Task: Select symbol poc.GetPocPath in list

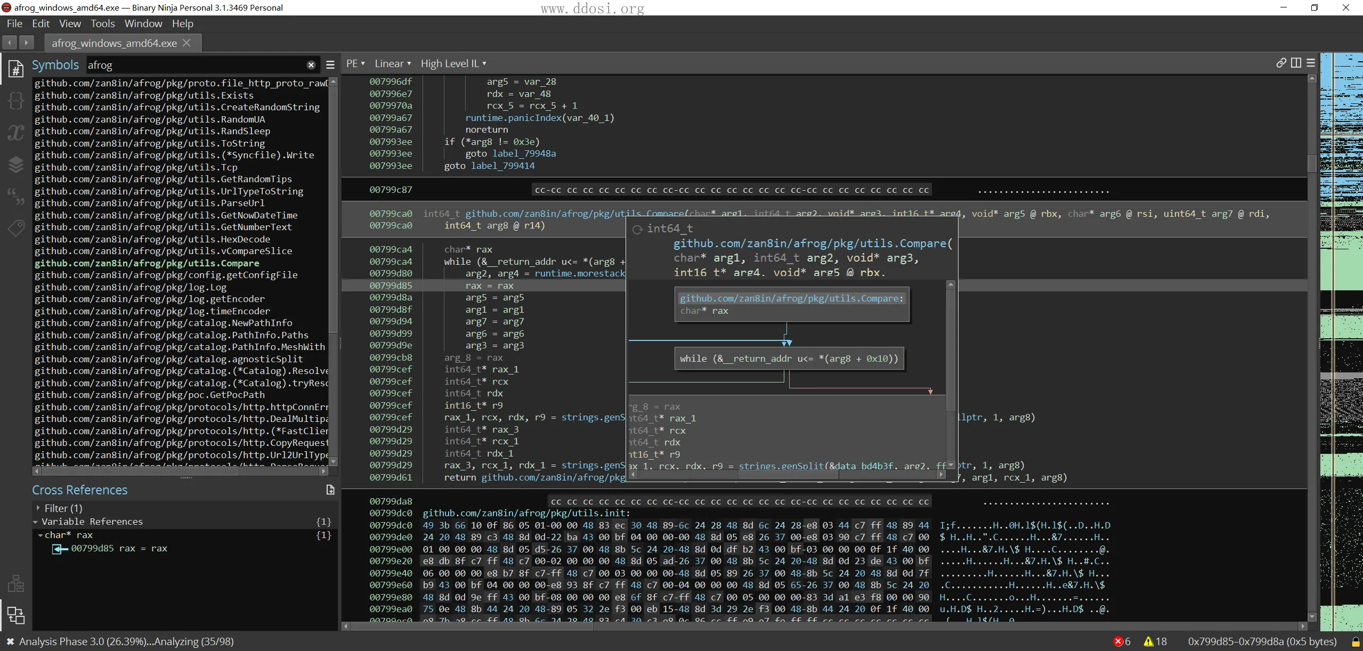Action: 150,395
